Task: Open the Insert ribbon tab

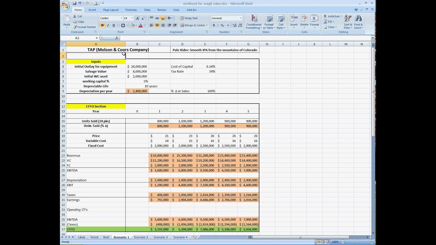Action: [x=92, y=10]
